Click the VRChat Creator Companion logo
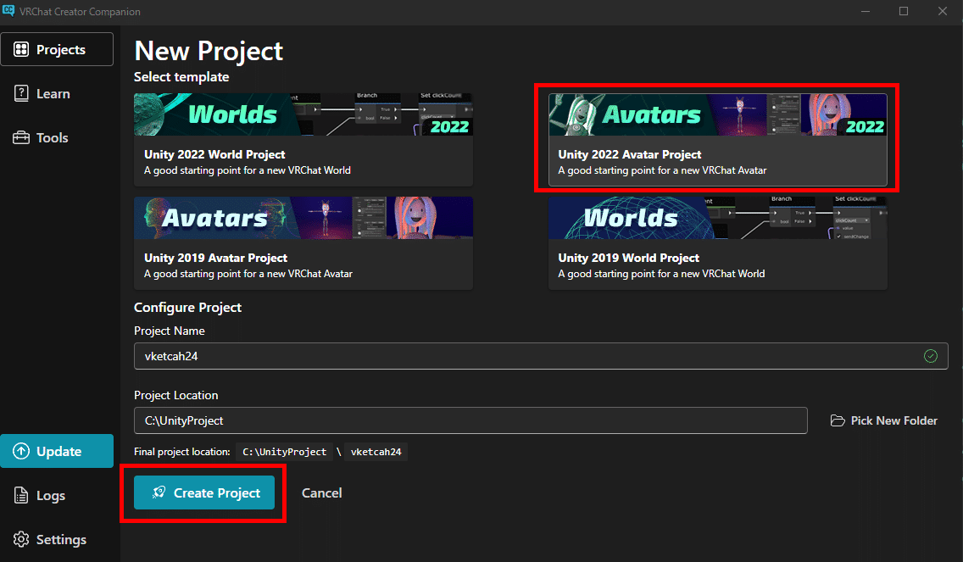This screenshot has height=562, width=963. click(10, 11)
